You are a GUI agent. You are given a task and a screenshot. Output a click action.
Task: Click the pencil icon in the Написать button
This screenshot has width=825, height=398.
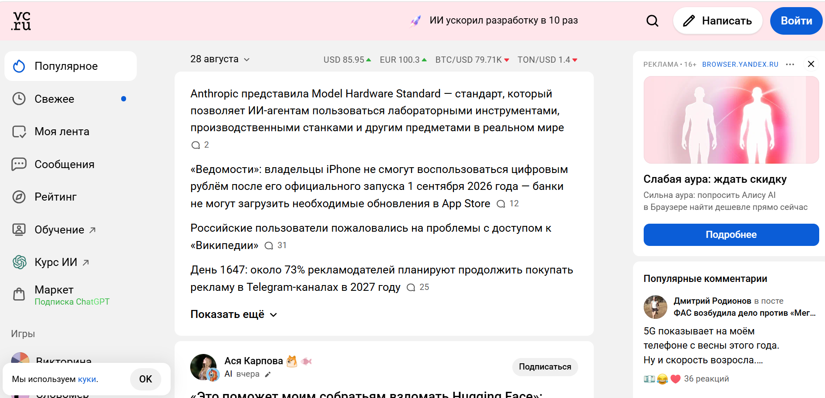pos(689,21)
